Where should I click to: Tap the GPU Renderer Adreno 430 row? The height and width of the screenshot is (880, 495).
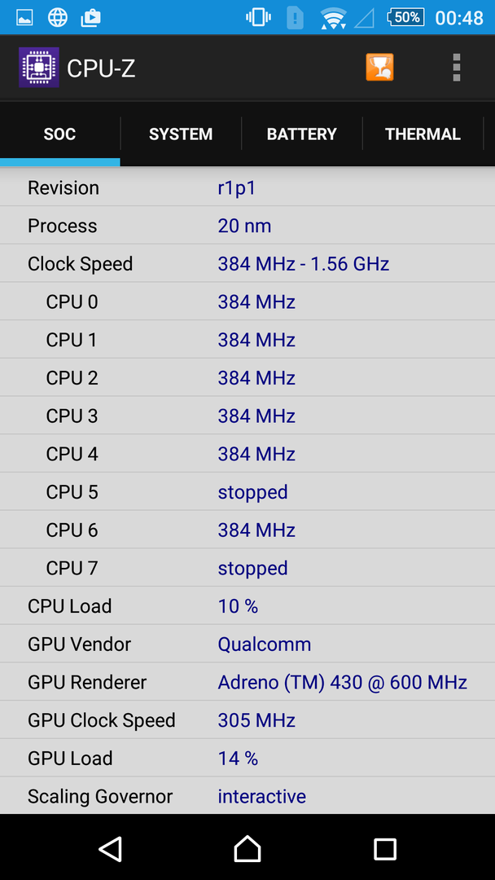pyautogui.click(x=247, y=682)
